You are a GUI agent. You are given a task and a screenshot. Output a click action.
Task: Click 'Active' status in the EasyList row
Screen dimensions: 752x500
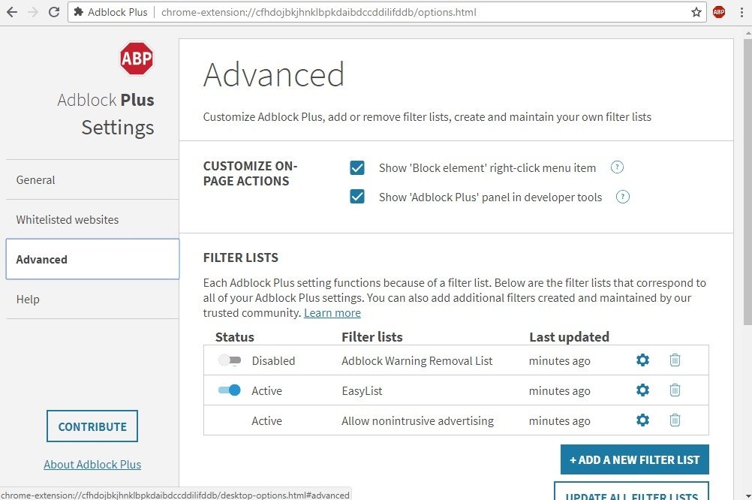point(266,391)
